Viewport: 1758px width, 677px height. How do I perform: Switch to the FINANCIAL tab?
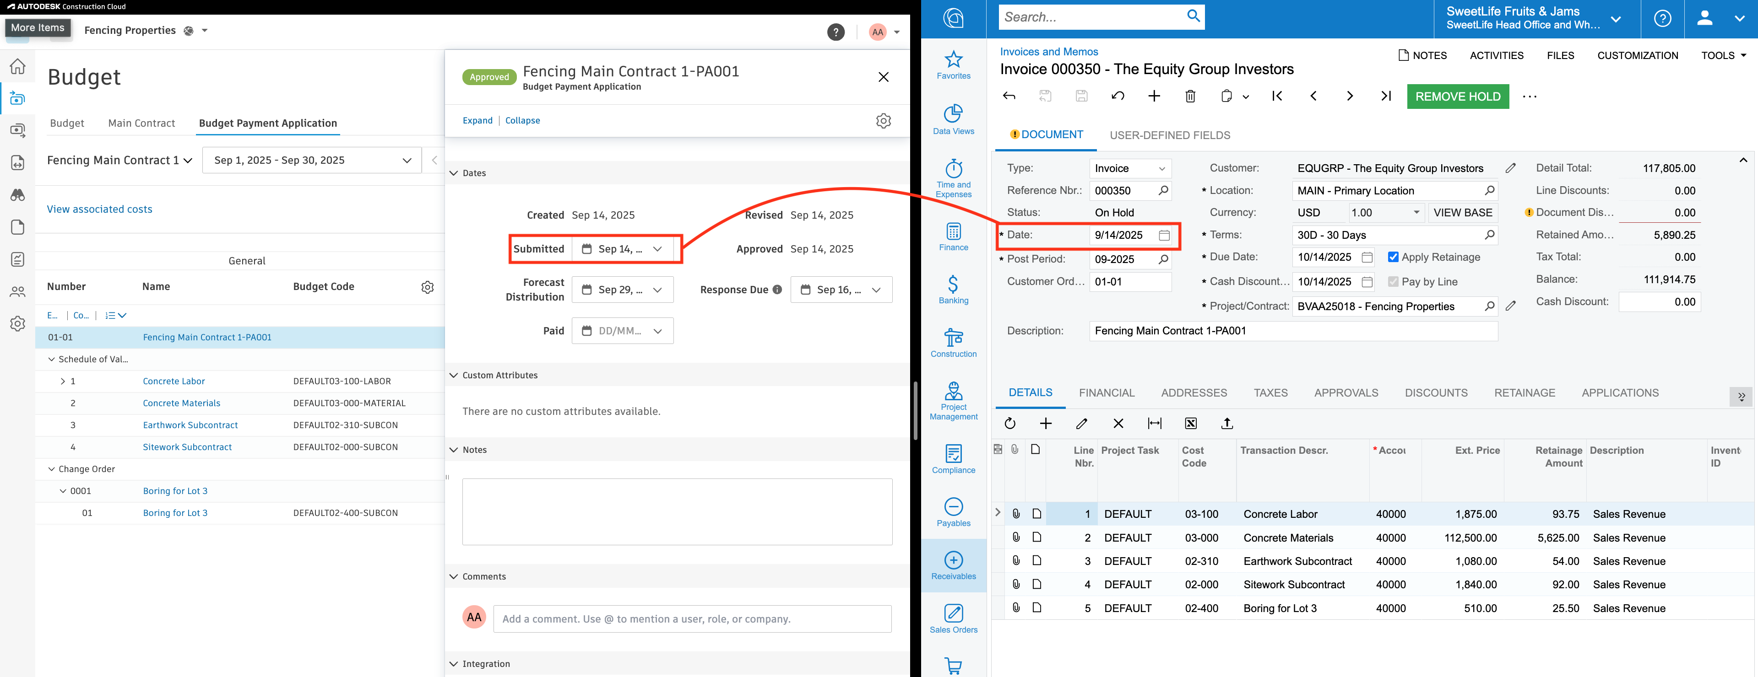[1106, 392]
